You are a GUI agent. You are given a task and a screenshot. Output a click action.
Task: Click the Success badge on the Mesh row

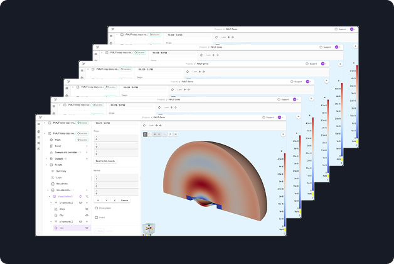click(x=82, y=140)
